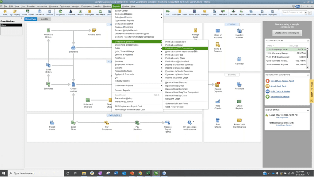
Task: Open the Company Snapshot menu entry
Action: click(x=137, y=24)
